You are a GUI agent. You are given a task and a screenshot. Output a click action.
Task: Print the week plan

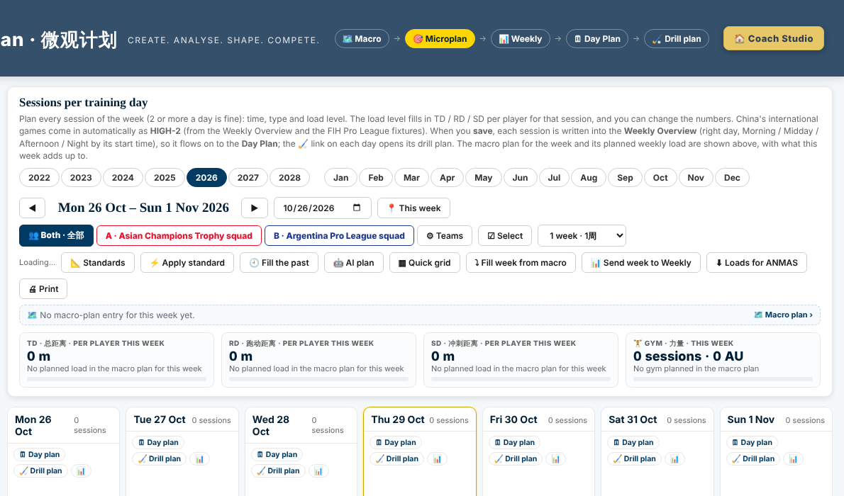tap(43, 289)
